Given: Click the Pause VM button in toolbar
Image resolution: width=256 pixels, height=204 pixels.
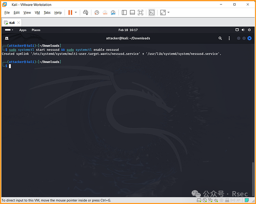Looking at the screenshot, I should [x=70, y=12].
